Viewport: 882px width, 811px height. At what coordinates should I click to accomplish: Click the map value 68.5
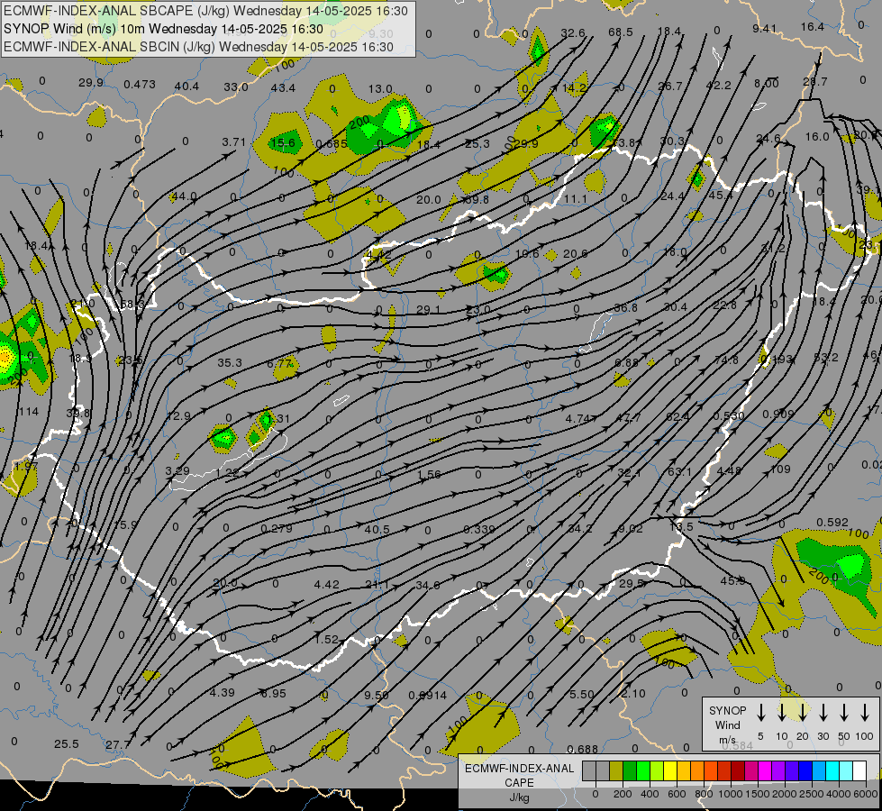tap(621, 32)
